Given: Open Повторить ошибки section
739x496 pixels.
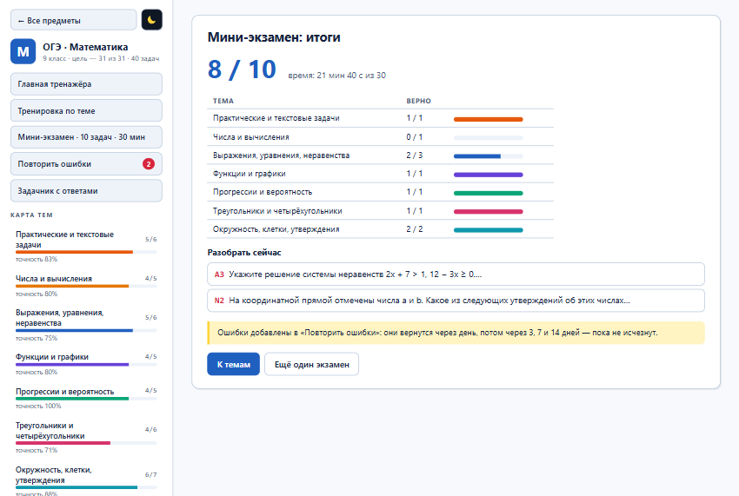Looking at the screenshot, I should coord(86,164).
